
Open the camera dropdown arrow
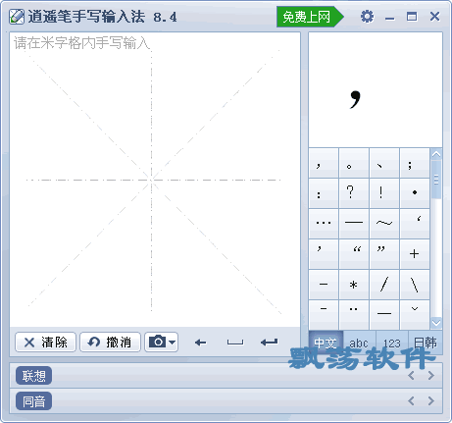tap(173, 343)
